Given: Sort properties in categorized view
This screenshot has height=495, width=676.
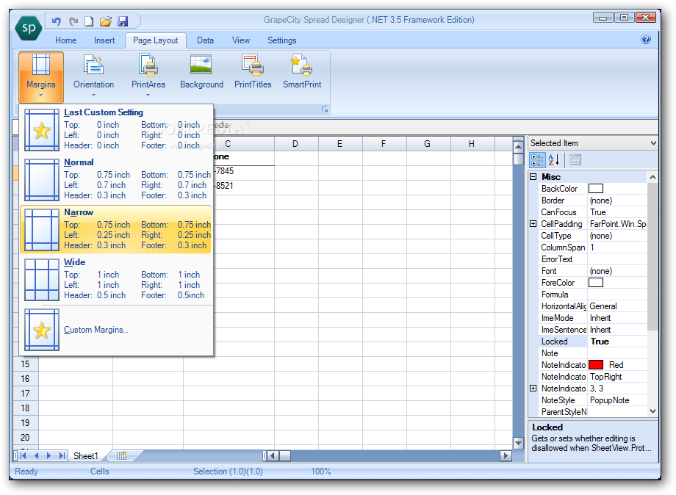Looking at the screenshot, I should (x=537, y=160).
